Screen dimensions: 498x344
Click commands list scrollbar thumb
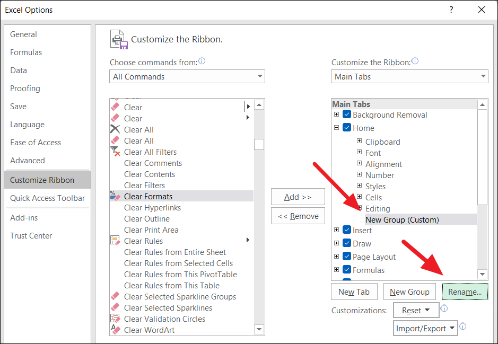click(x=259, y=144)
